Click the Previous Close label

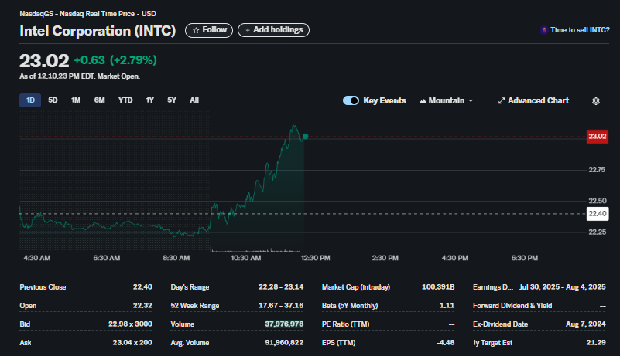[43, 287]
